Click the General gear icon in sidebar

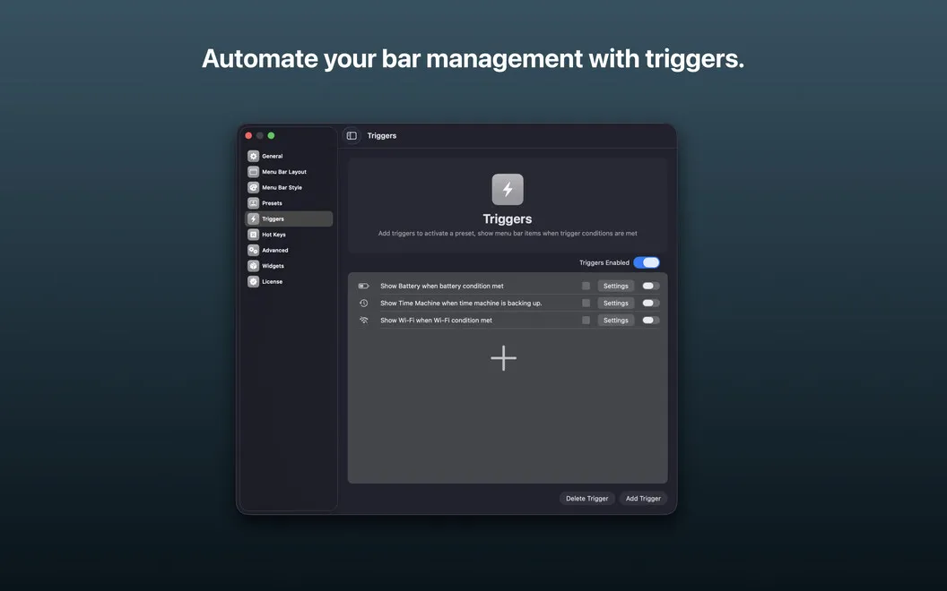click(x=253, y=156)
